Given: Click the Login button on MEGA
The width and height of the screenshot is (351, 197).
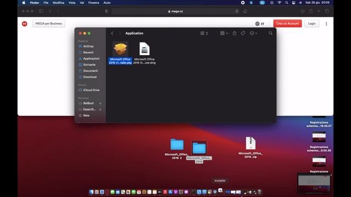Looking at the screenshot, I should pos(312,24).
